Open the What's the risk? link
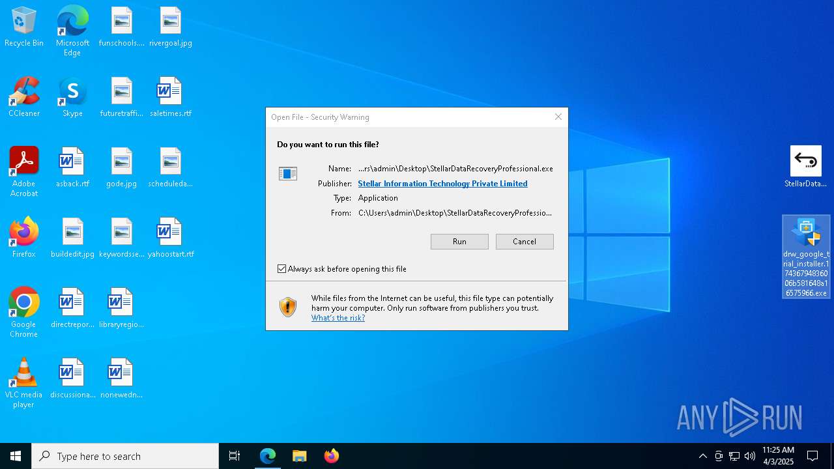The image size is (834, 469). [x=338, y=318]
